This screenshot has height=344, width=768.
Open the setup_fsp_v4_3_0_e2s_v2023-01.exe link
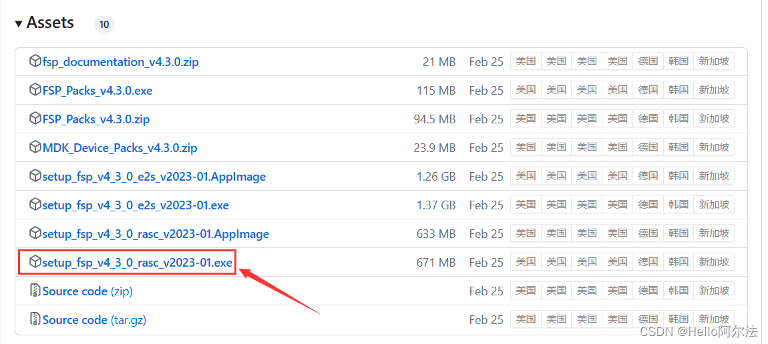coord(136,205)
